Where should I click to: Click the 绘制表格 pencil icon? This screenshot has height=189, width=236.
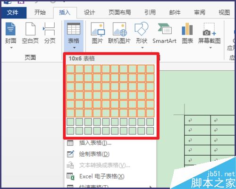pos(70,154)
